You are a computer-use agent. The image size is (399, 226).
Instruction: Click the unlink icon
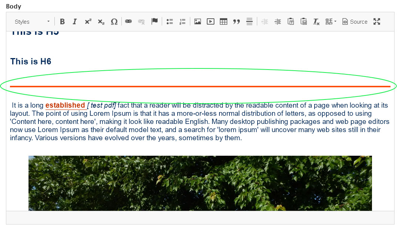pos(141,21)
